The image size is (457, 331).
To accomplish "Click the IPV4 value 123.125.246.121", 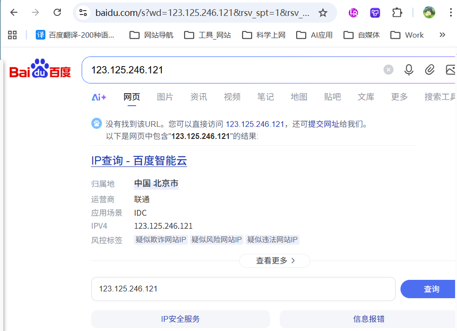I will point(163,226).
